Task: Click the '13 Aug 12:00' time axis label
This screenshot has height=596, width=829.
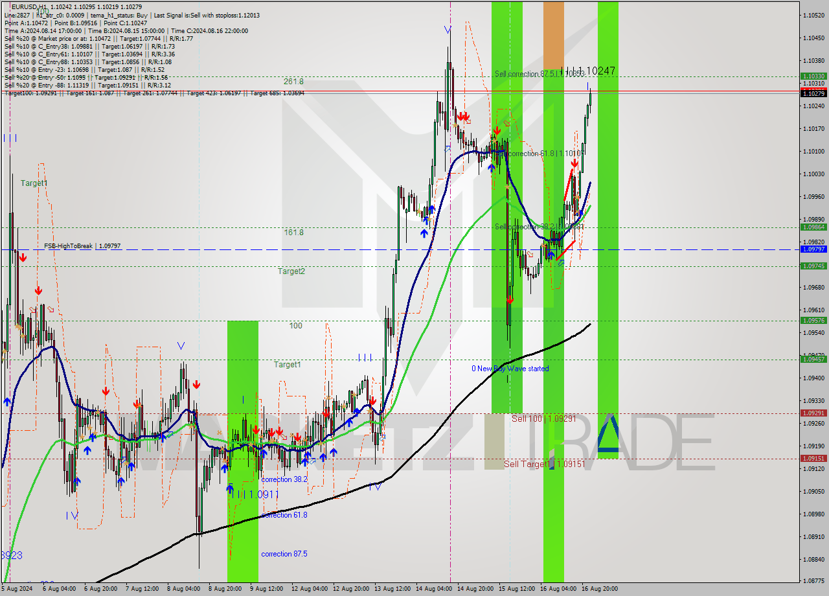Action: coord(392,589)
